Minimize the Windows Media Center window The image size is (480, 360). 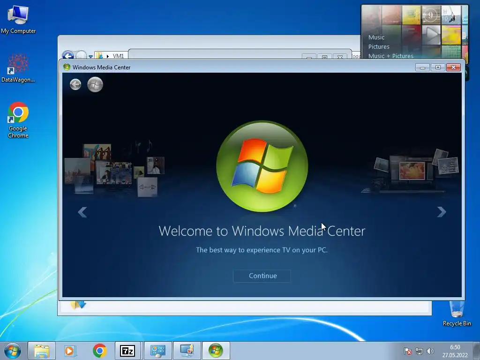pos(422,67)
